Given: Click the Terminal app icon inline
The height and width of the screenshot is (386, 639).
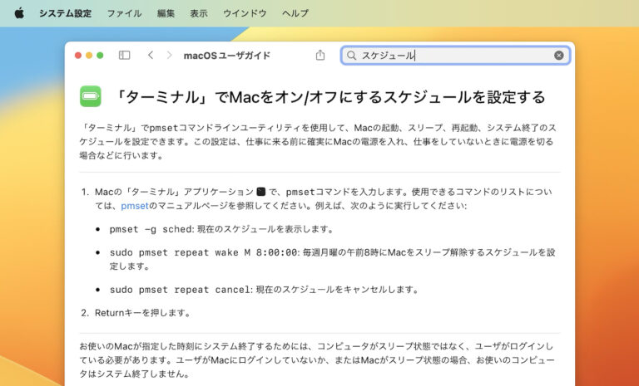Looking at the screenshot, I should point(261,192).
